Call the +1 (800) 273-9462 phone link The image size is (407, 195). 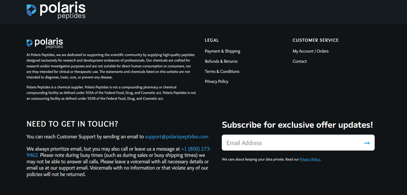pyautogui.click(x=196, y=149)
